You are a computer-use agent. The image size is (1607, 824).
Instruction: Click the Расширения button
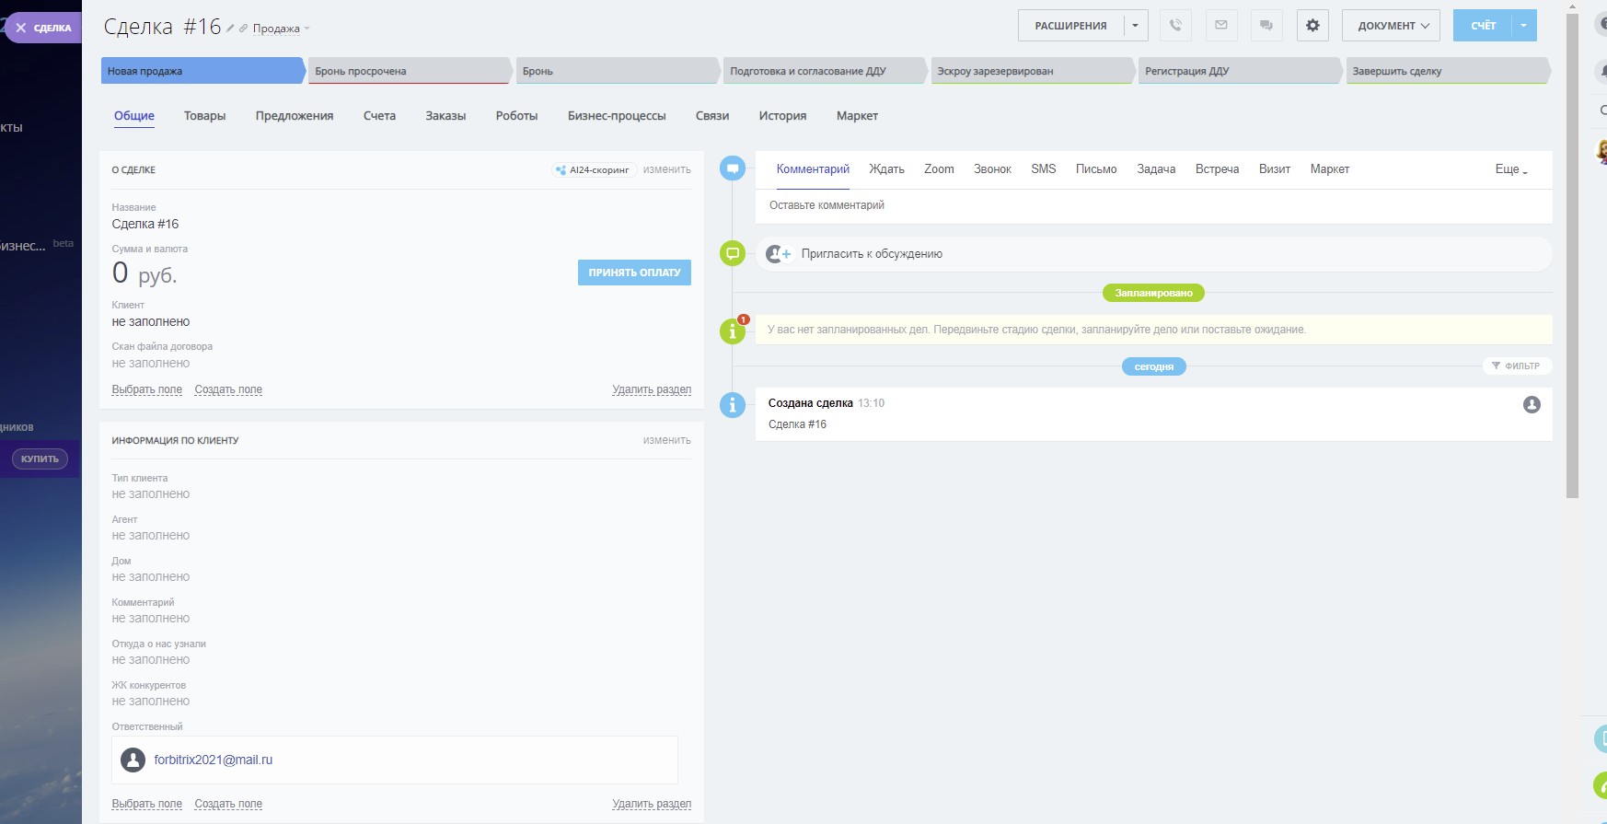point(1070,26)
